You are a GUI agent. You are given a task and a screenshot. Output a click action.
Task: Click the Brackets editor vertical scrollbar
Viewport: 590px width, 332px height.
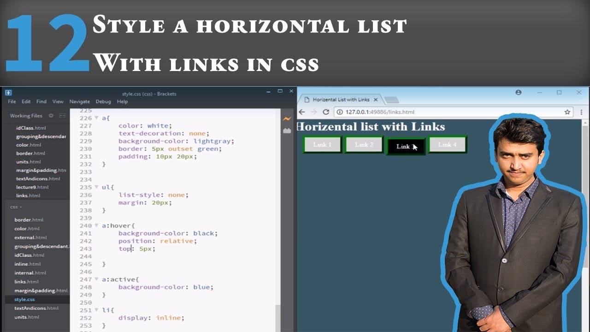pyautogui.click(x=278, y=318)
